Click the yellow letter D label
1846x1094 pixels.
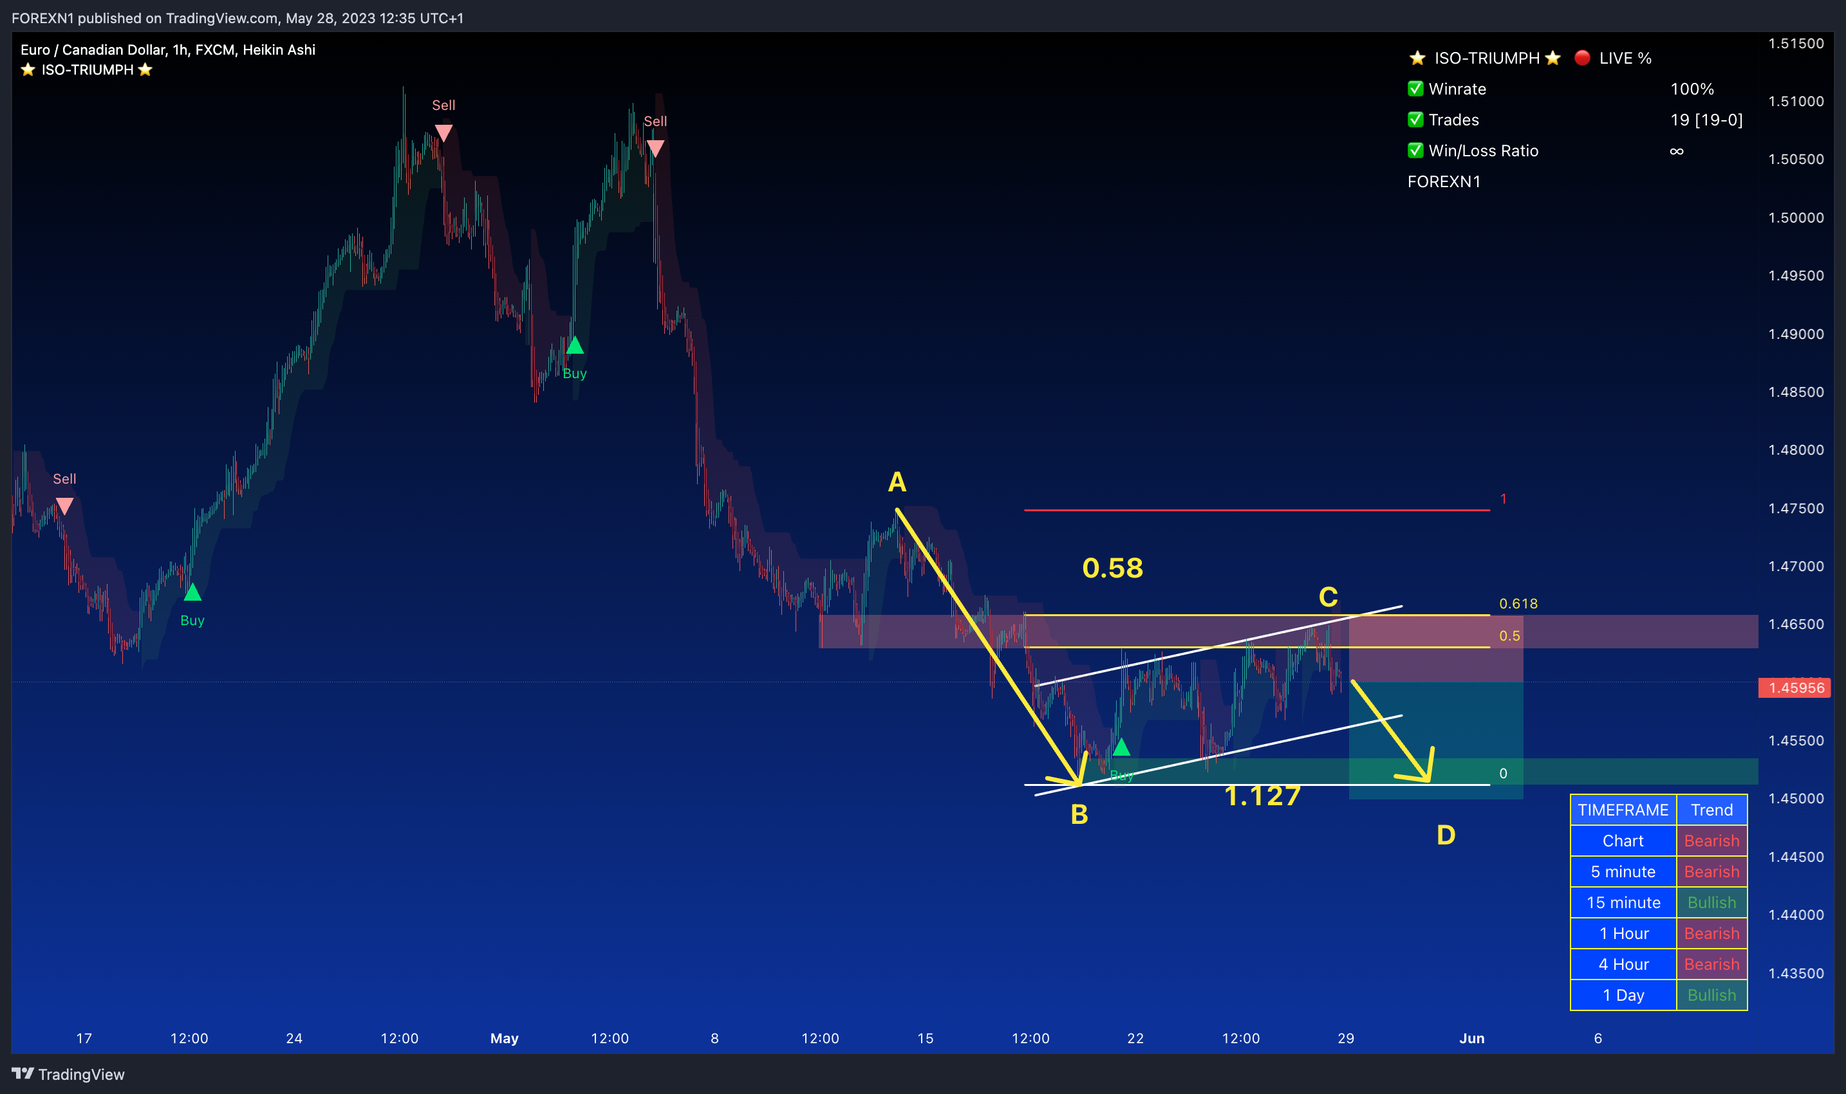coord(1446,835)
